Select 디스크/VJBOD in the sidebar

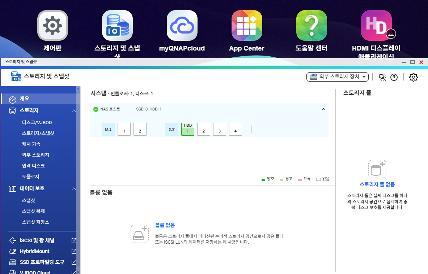click(37, 123)
